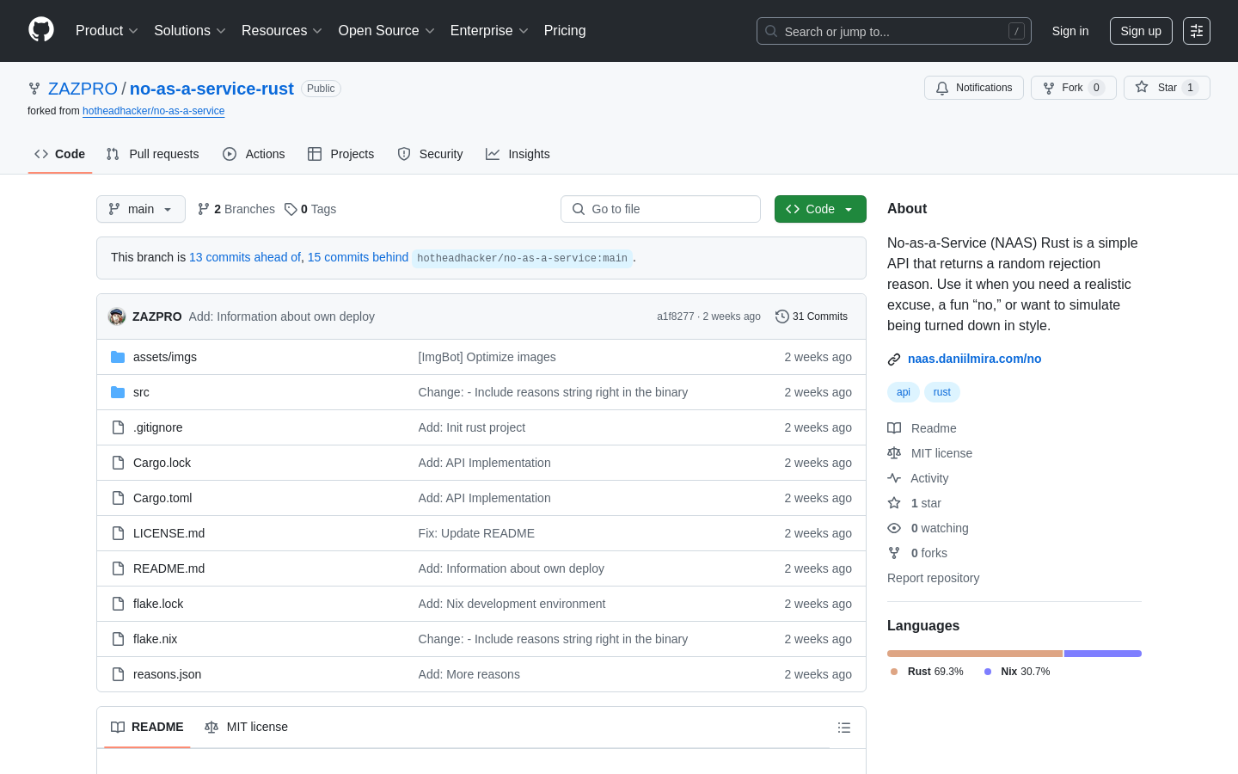
Task: Open the header settings sliders icon
Action: (1197, 31)
